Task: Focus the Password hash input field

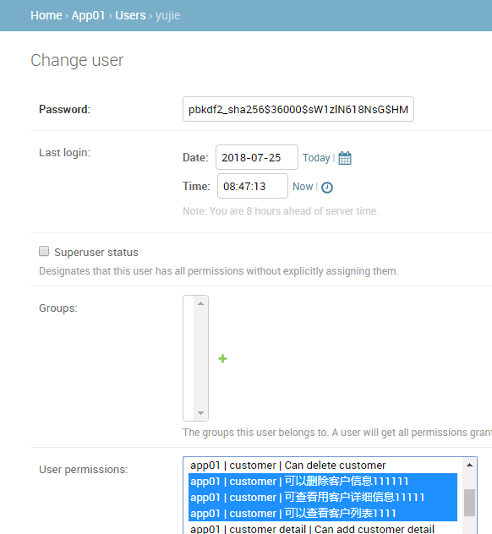Action: (298, 109)
